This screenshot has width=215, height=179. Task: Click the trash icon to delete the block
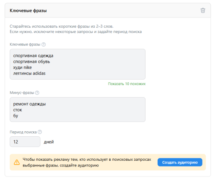pos(203,10)
